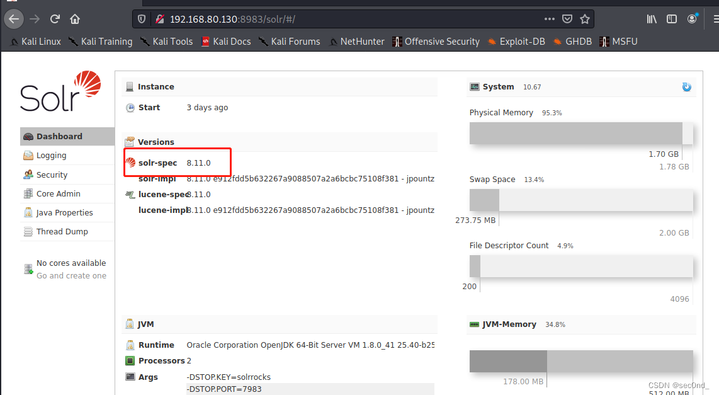Viewport: 719px width, 395px height.
Task: Click the '3 days ago' start value
Action: tap(207, 108)
